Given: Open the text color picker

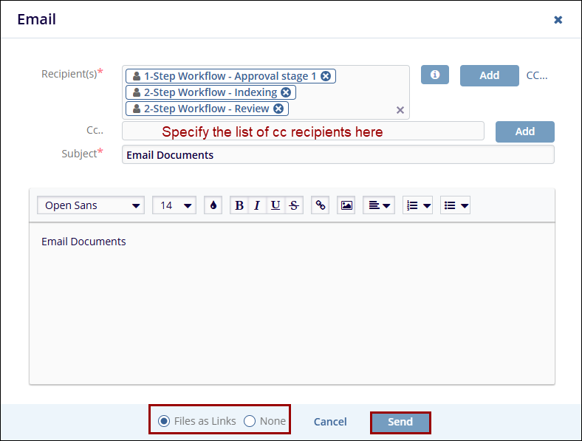Looking at the screenshot, I should point(213,205).
